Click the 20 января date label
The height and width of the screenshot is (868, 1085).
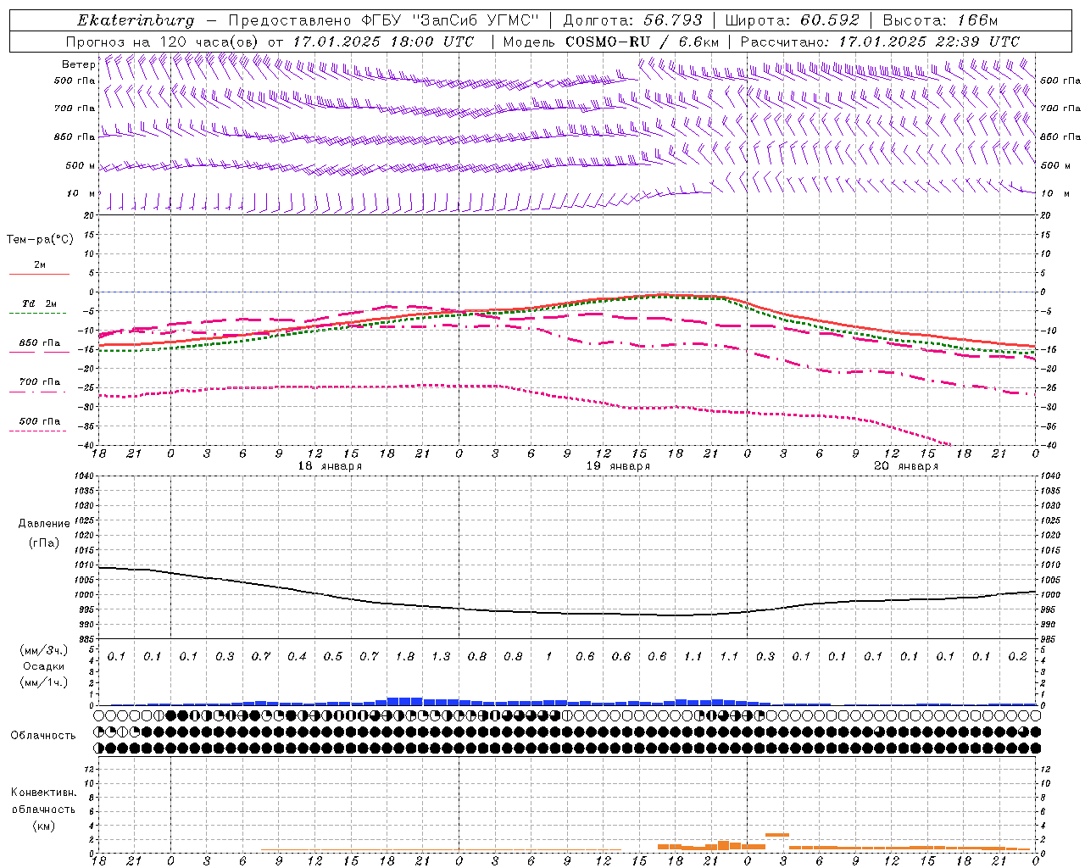point(906,466)
